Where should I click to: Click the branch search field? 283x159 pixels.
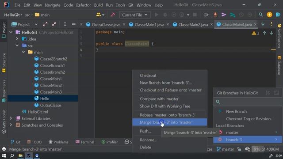tap(248, 102)
